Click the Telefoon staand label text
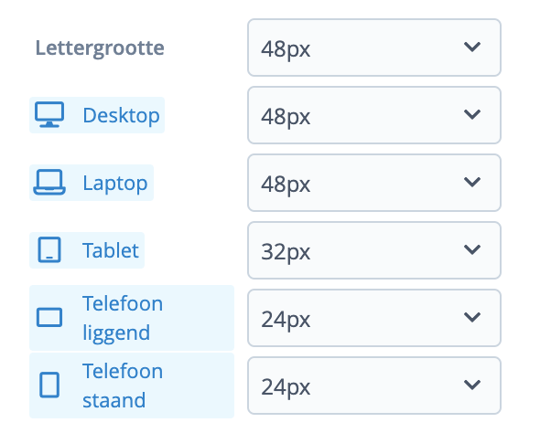The width and height of the screenshot is (551, 433). (x=123, y=385)
